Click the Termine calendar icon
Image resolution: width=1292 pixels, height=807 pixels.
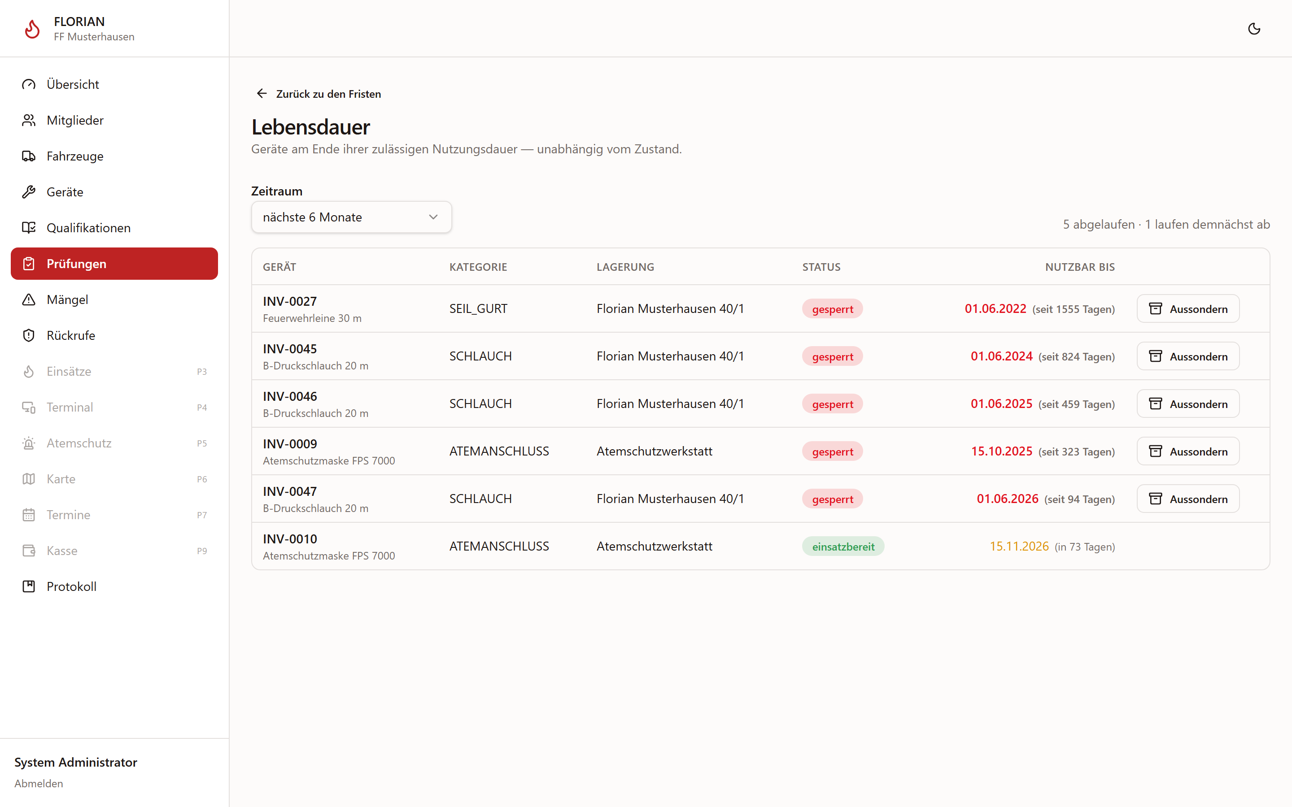(x=29, y=515)
